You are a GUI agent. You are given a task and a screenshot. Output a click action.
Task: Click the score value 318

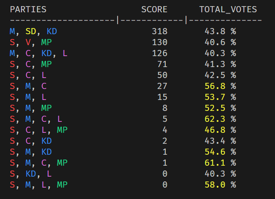pyautogui.click(x=160, y=32)
